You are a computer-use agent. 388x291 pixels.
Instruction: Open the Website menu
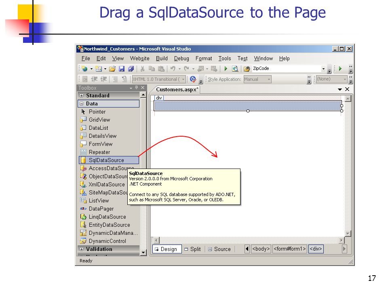(139, 58)
